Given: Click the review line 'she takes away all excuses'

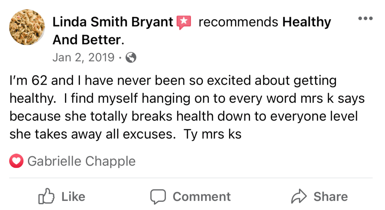Looking at the screenshot, I should pyautogui.click(x=91, y=135).
